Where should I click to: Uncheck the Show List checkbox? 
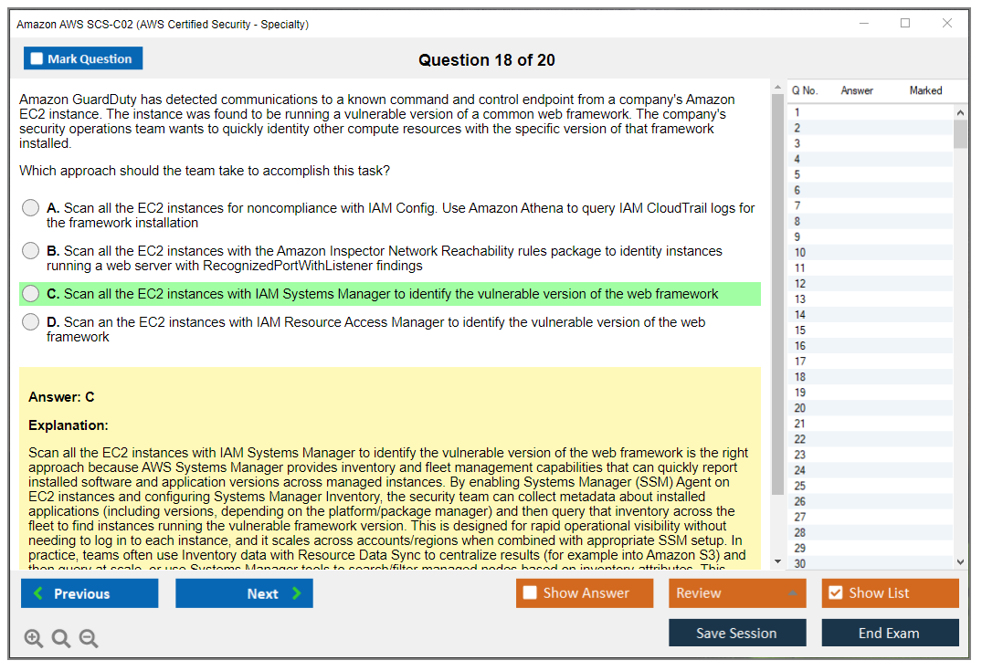pyautogui.click(x=835, y=593)
